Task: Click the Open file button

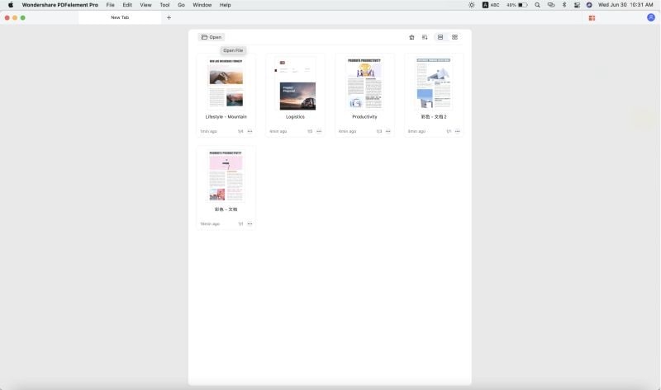Action: 212,37
